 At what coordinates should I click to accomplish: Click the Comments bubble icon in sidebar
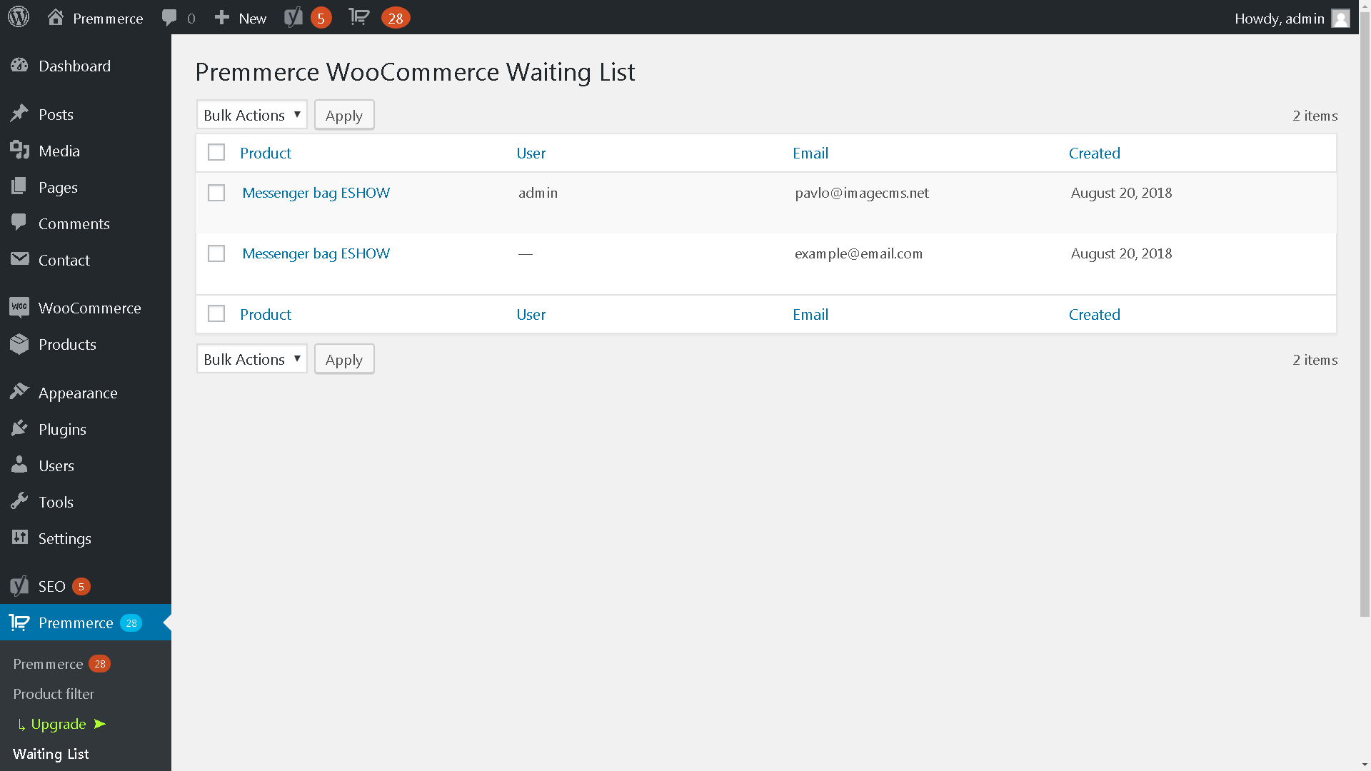pos(19,223)
